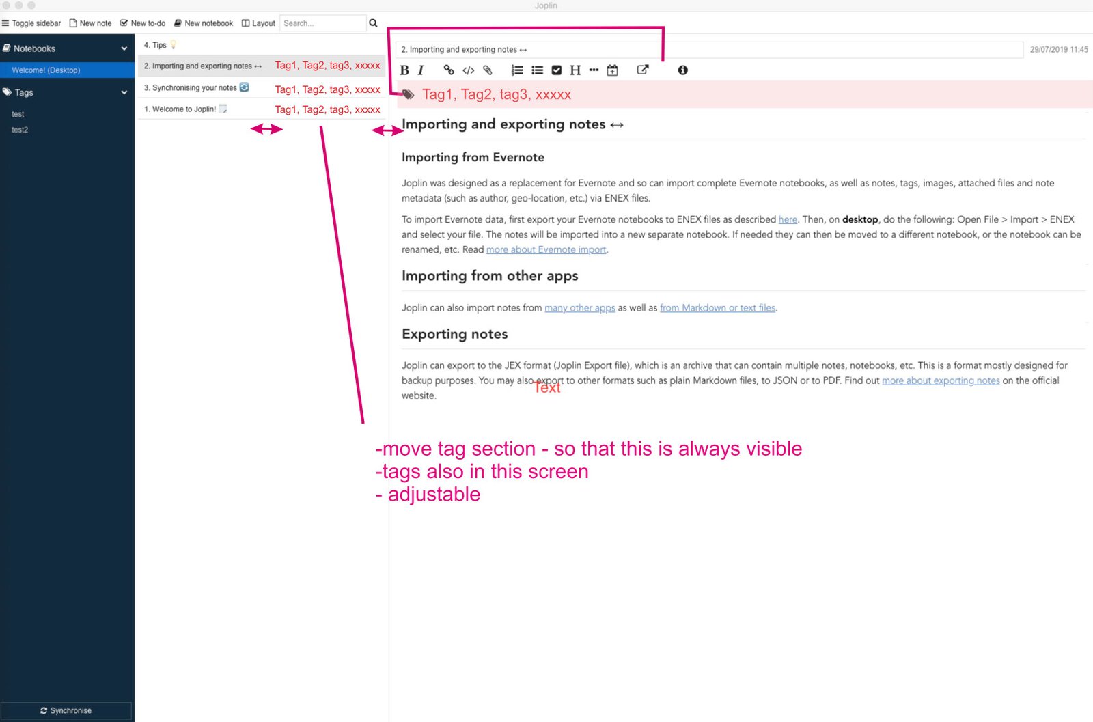This screenshot has height=722, width=1093.
Task: Create a new notebook
Action: point(204,23)
